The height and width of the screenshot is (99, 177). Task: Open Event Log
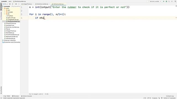tap(170, 96)
